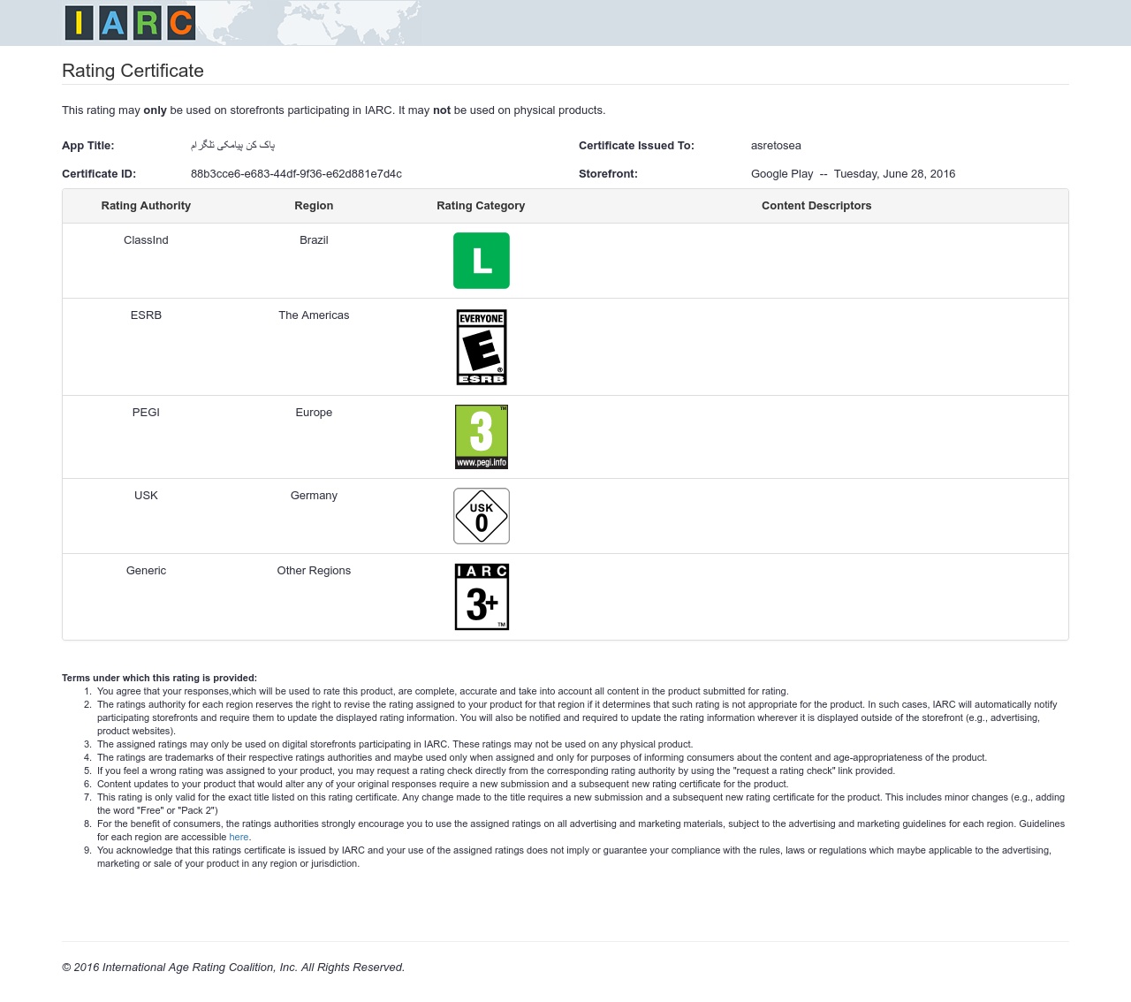Viewport: 1131px width, 1002px height.
Task: Click the 2016 copyright footer text
Action: click(233, 968)
